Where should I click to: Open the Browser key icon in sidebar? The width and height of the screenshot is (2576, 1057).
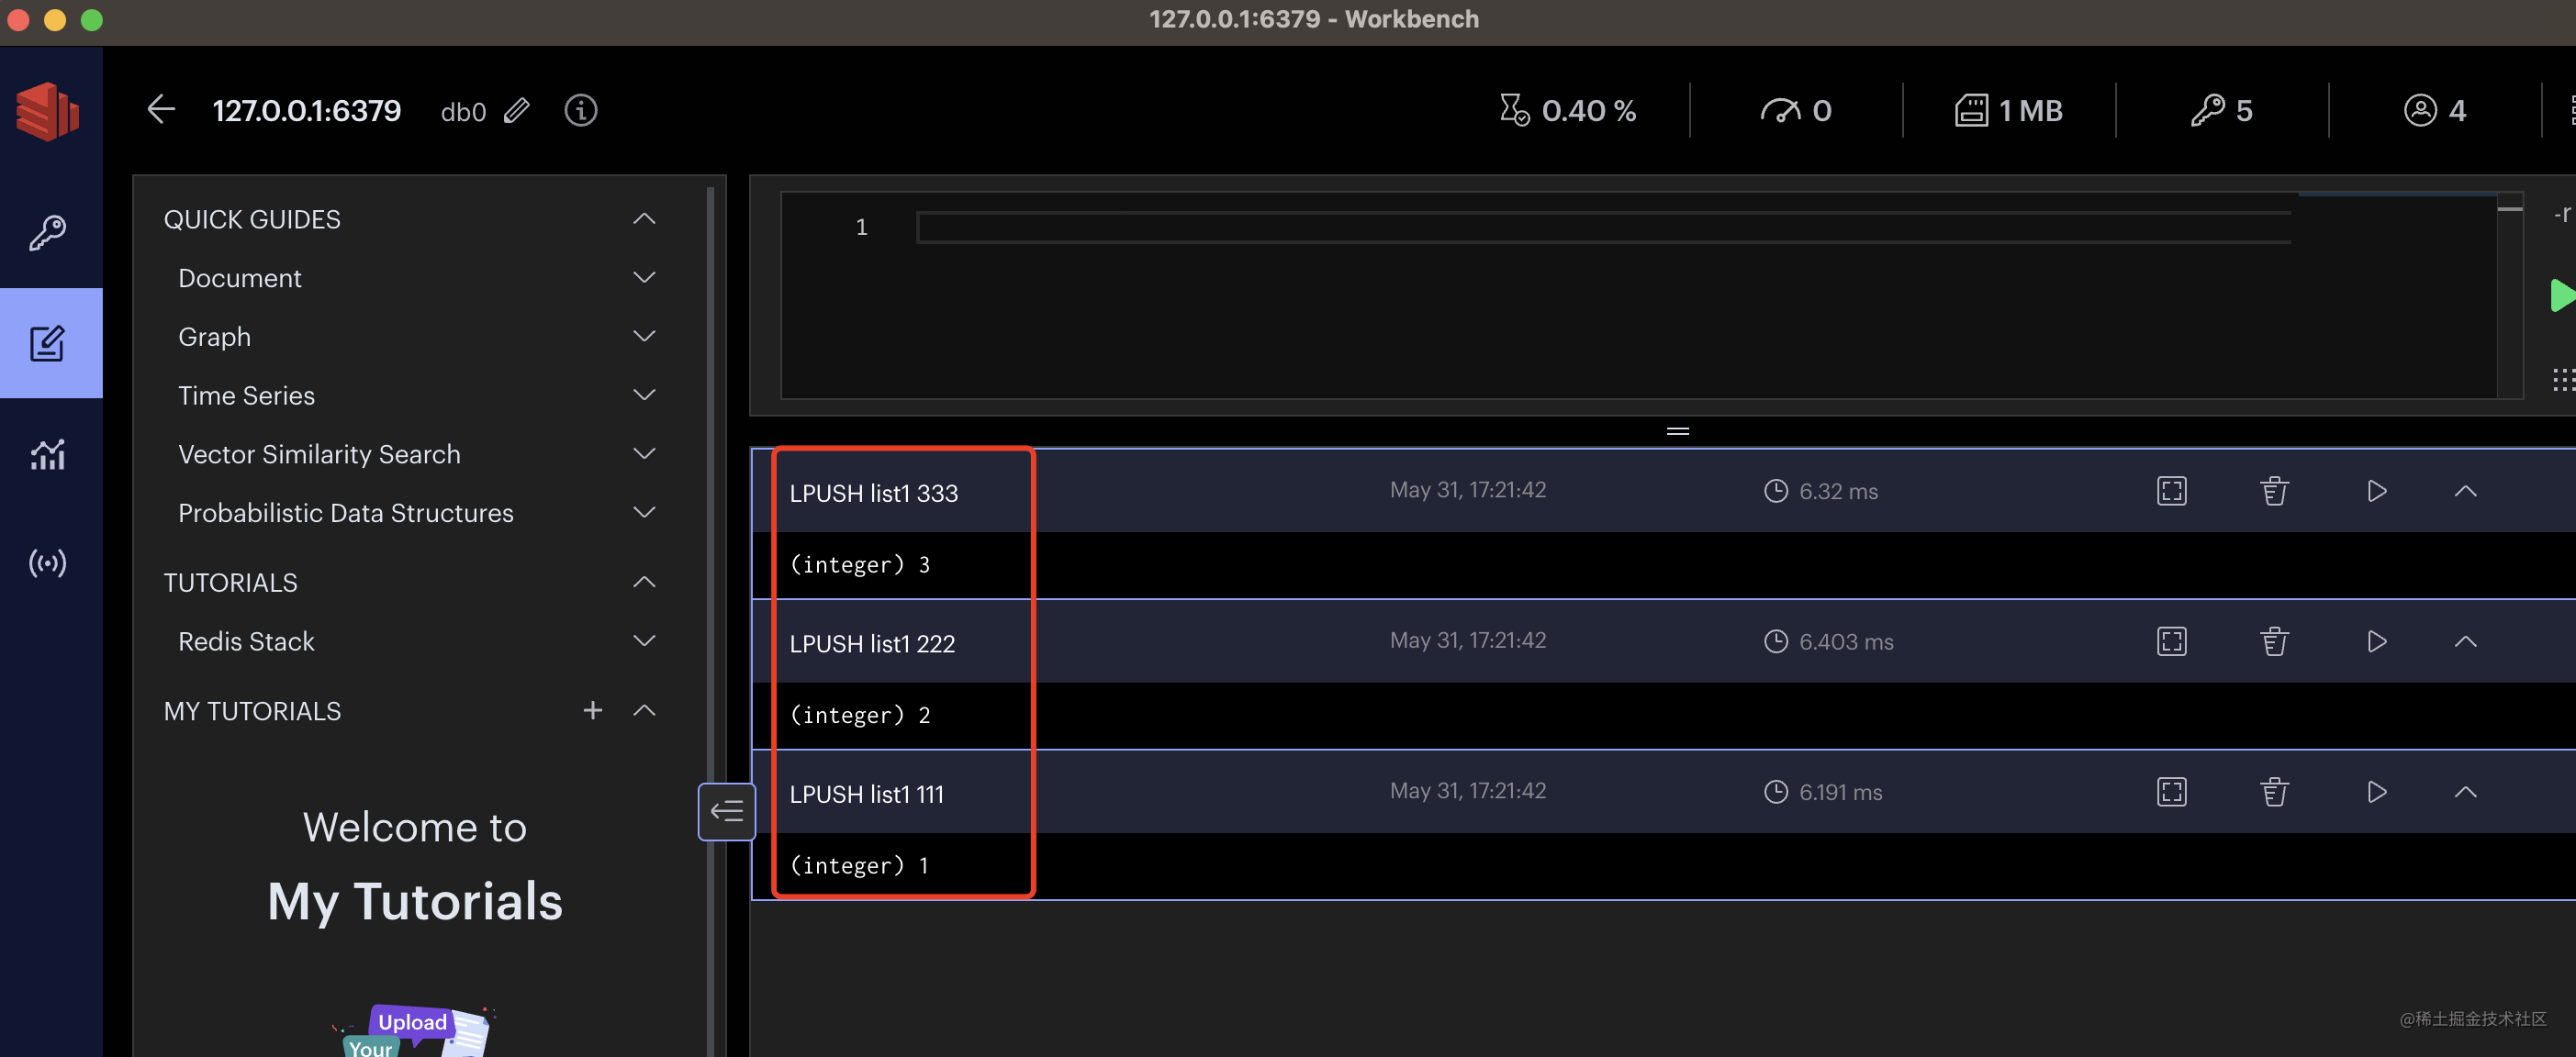47,233
